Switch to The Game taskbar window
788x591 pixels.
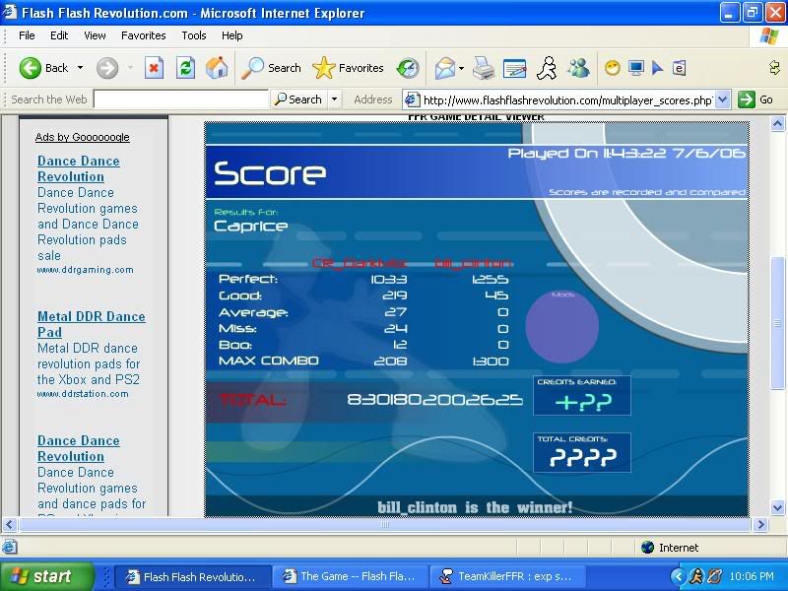(349, 576)
